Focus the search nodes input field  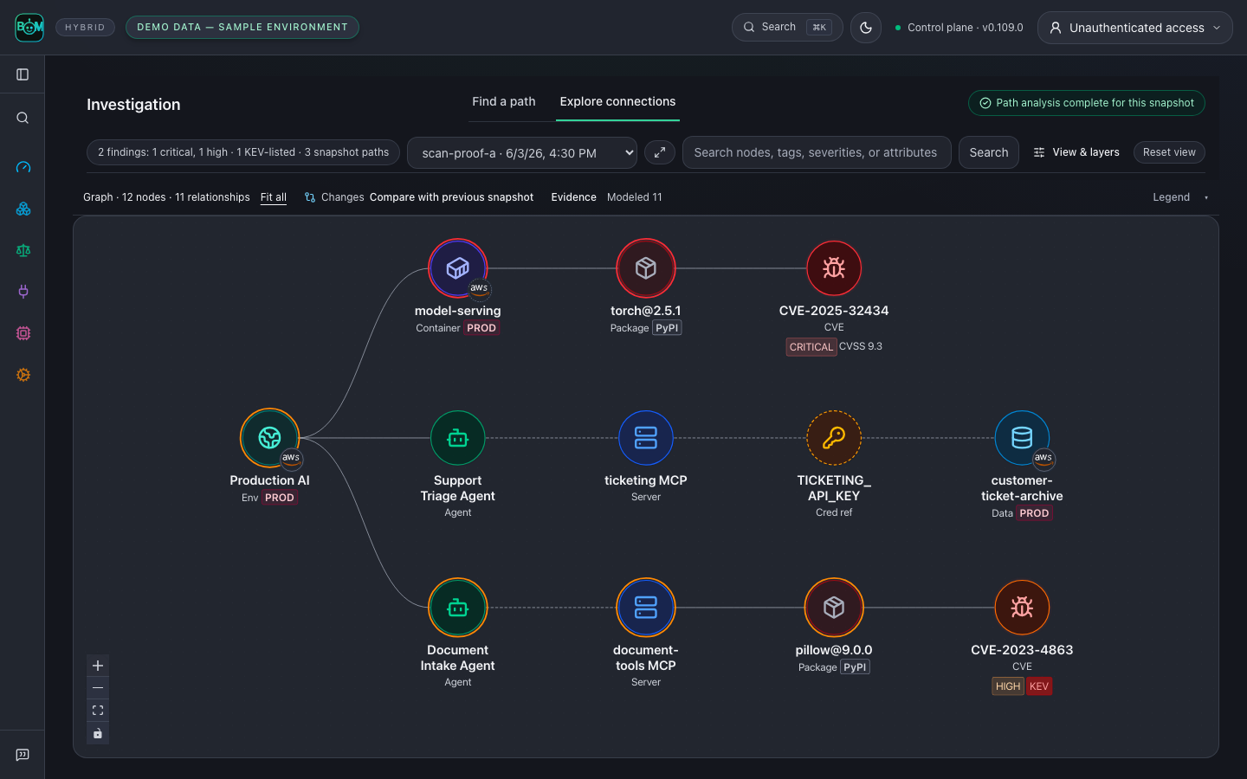pos(817,152)
